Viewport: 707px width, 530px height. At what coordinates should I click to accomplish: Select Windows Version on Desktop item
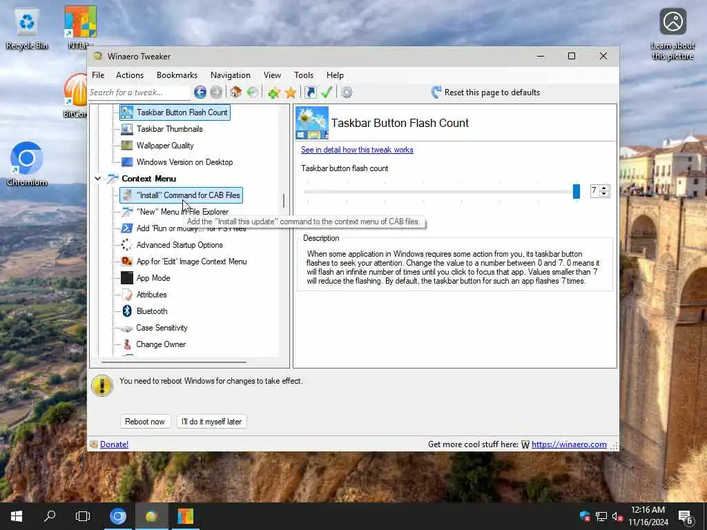184,162
